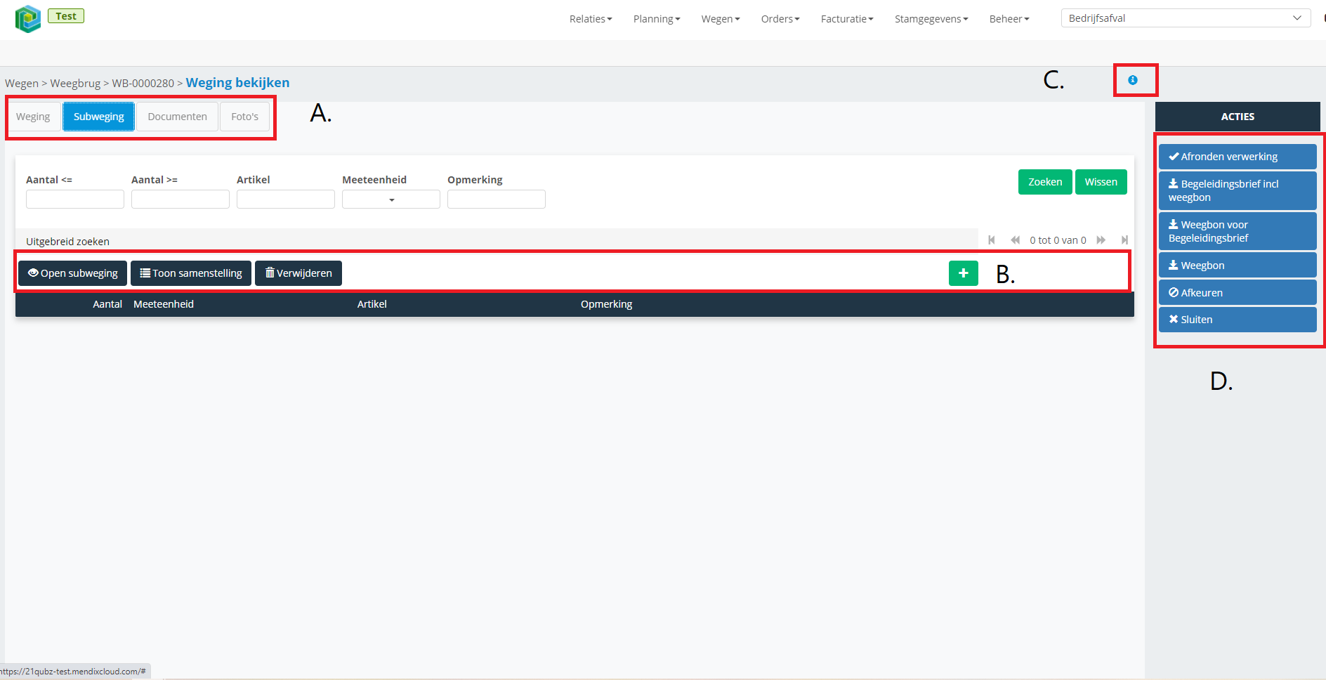Click the '0 tot 0 van 0' paging text
Image resolution: width=1326 pixels, height=680 pixels.
(1058, 240)
